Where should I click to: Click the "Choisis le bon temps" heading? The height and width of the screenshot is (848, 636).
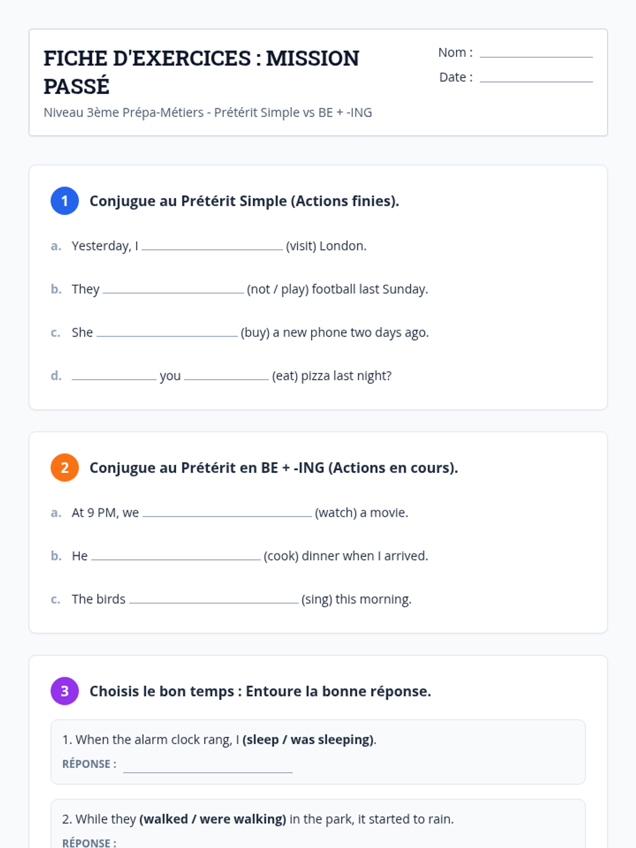click(x=260, y=691)
